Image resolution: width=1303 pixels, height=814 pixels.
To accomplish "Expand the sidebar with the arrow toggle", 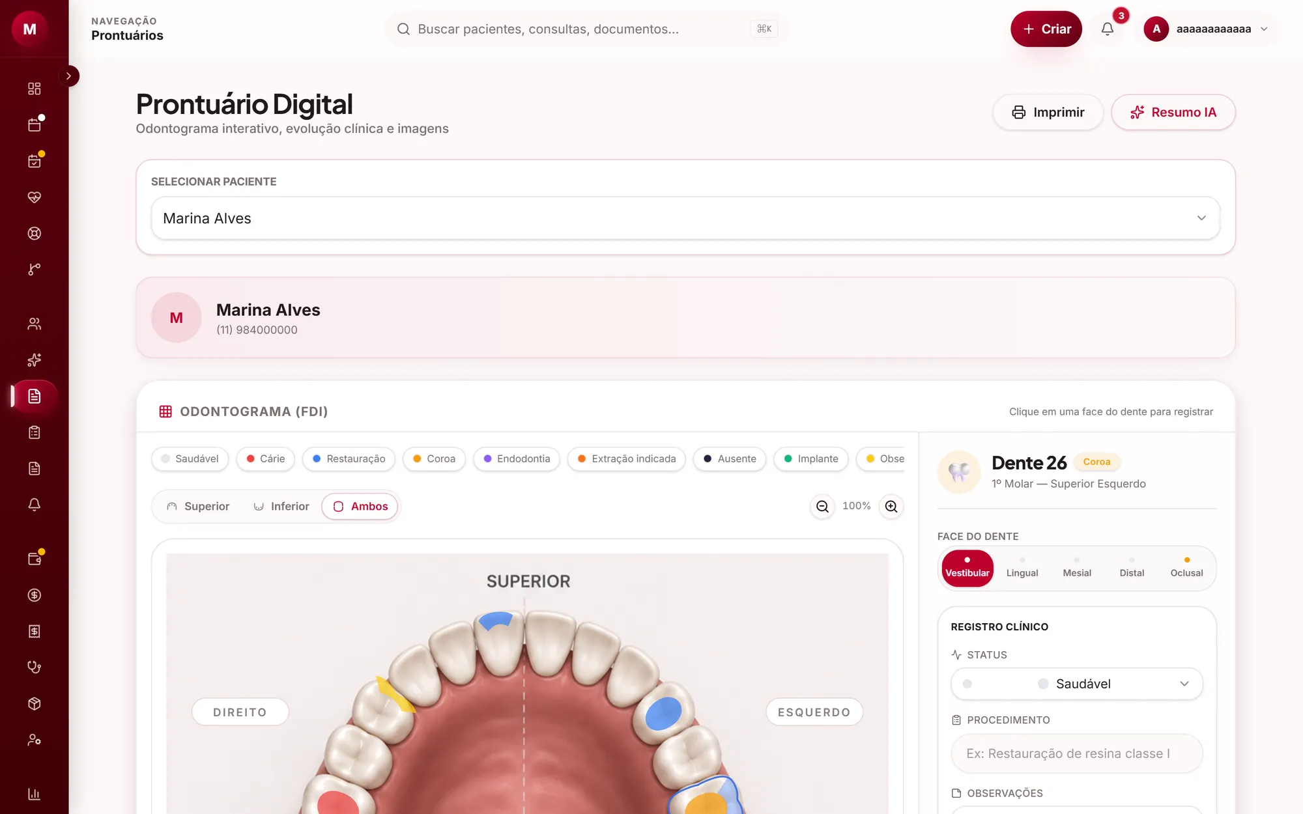I will (x=68, y=76).
